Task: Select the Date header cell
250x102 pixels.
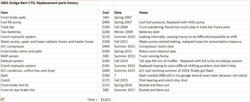Action: 118,12
